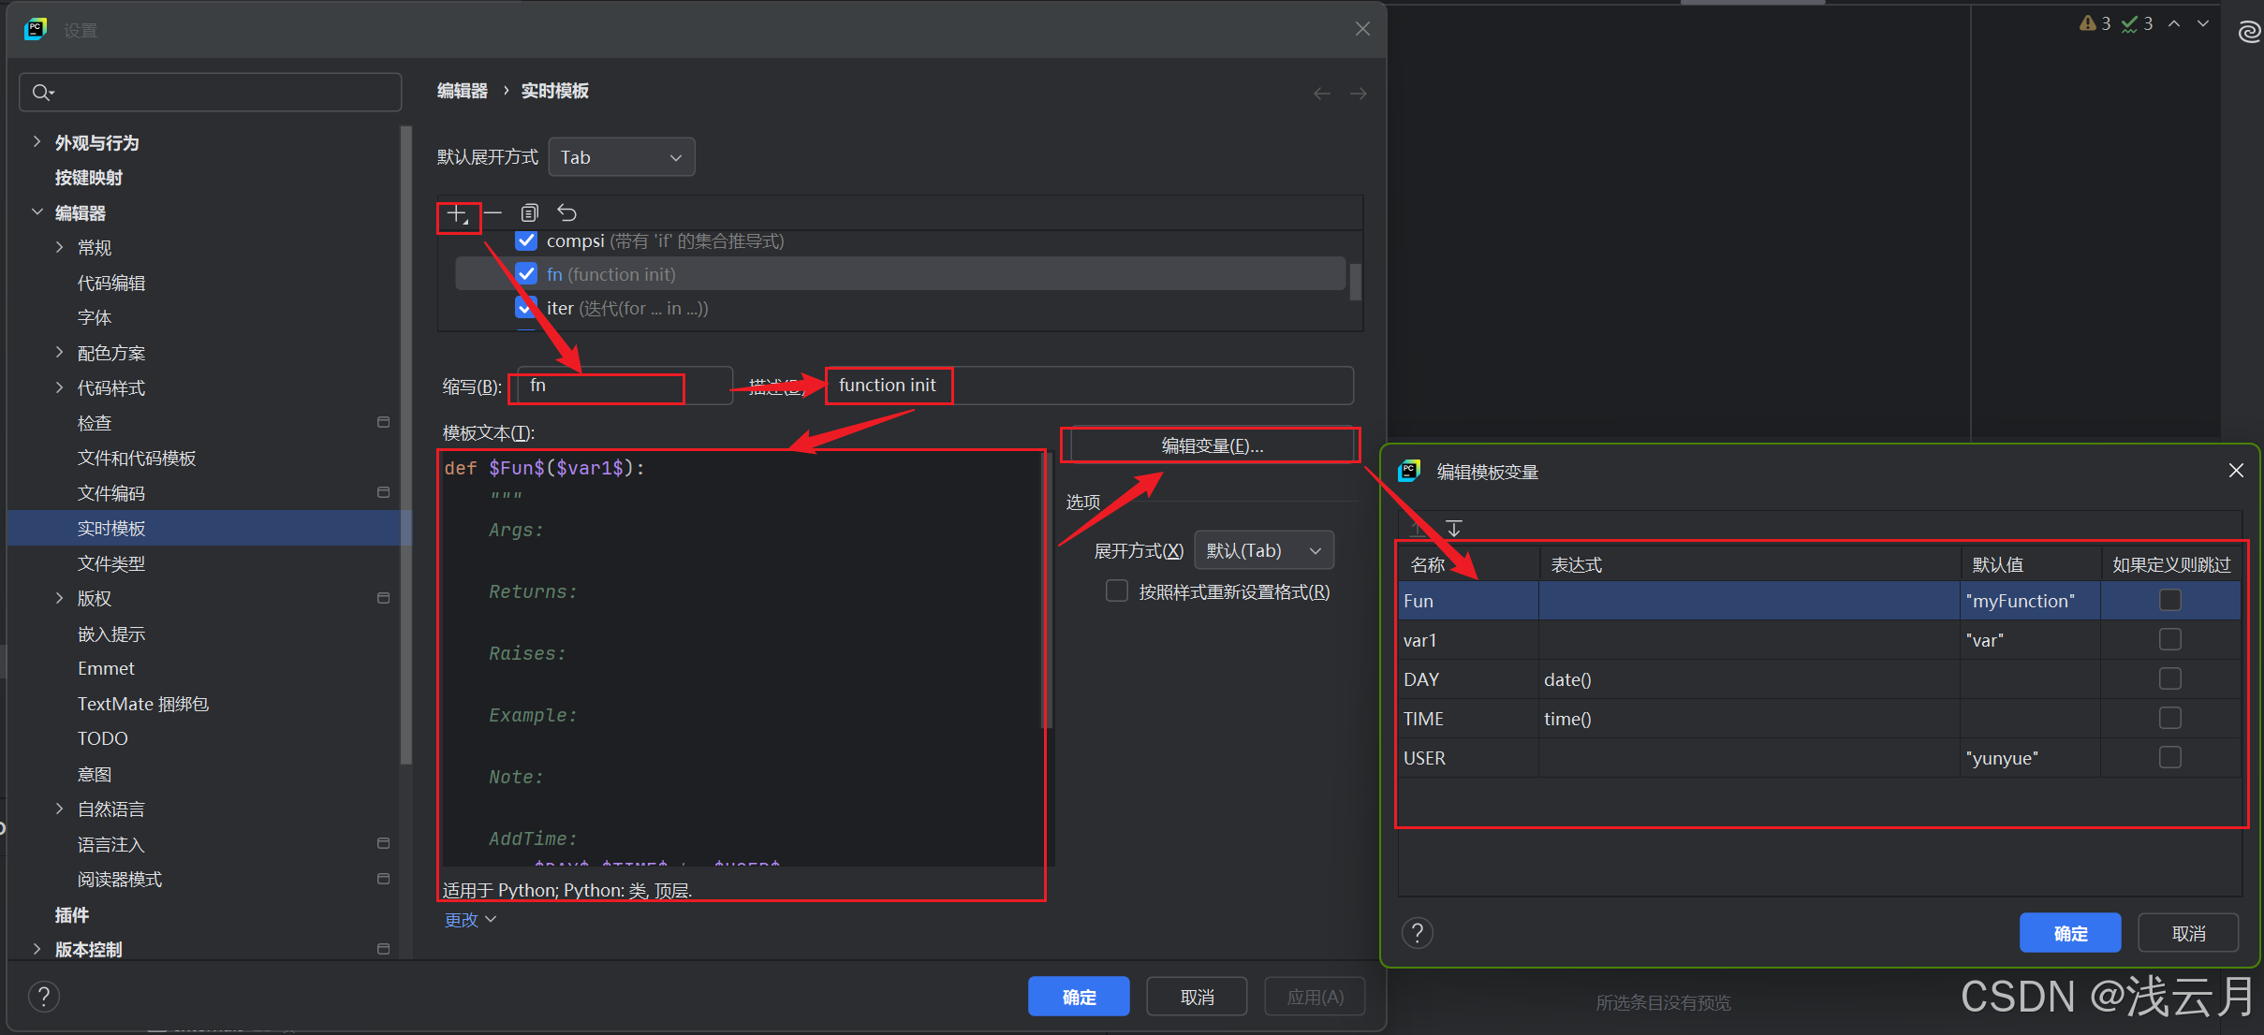The image size is (2264, 1035).
Task: Click the 编辑变量(E)... button
Action: coord(1213,445)
